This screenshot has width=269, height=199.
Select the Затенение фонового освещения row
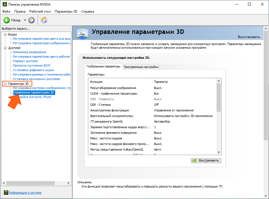click(152, 133)
